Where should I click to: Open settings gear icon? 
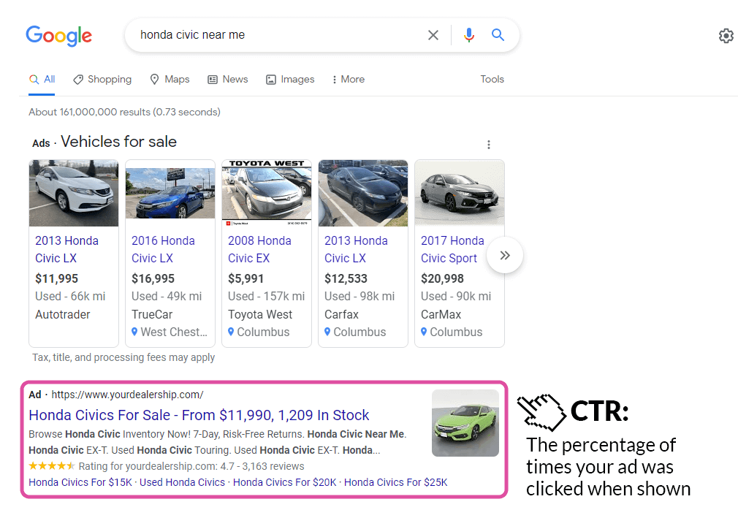pyautogui.click(x=726, y=36)
